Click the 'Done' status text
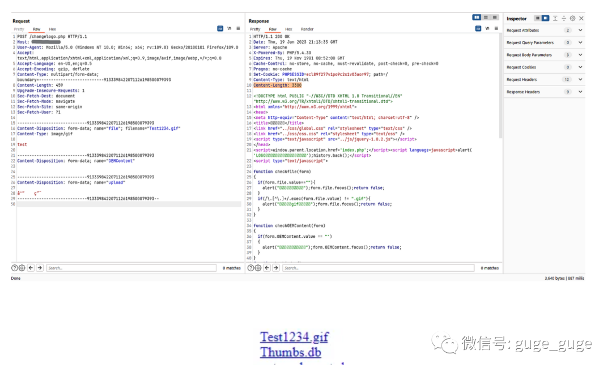 click(x=16, y=279)
